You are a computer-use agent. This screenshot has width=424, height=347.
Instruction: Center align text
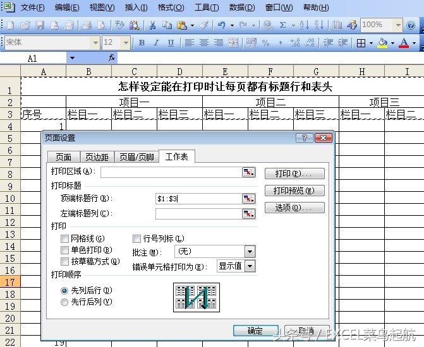pos(204,43)
